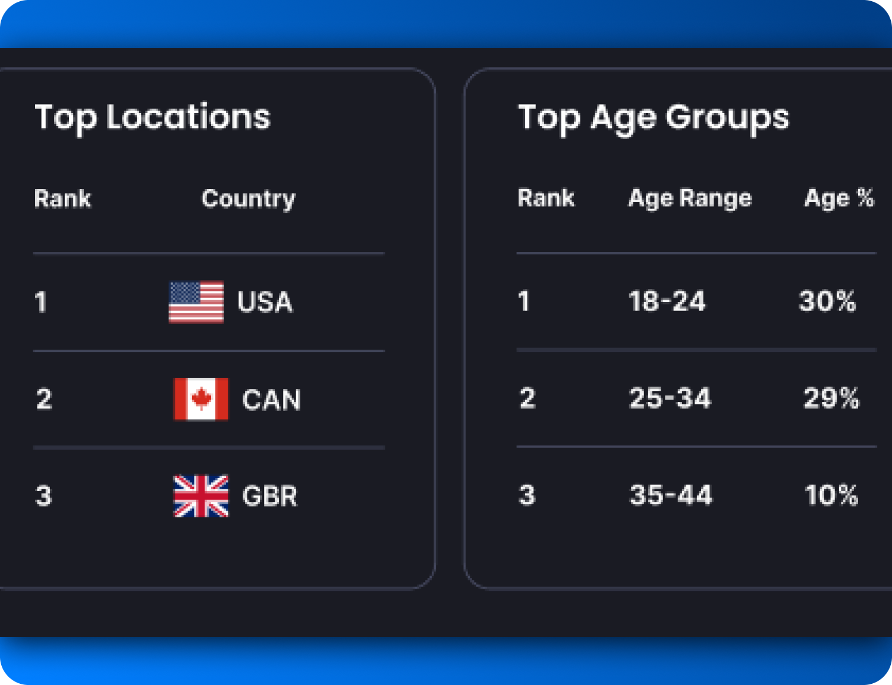This screenshot has width=892, height=685.
Task: Click the Top Locations heading
Action: click(x=152, y=117)
